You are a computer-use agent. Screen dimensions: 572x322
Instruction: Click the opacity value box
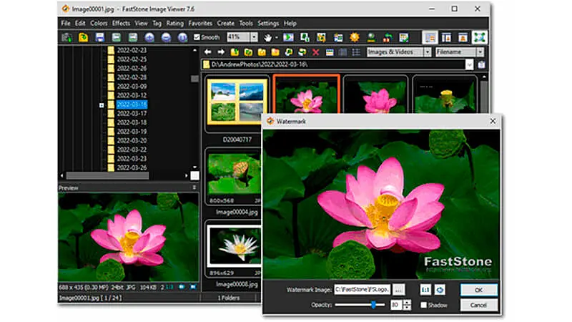click(396, 305)
